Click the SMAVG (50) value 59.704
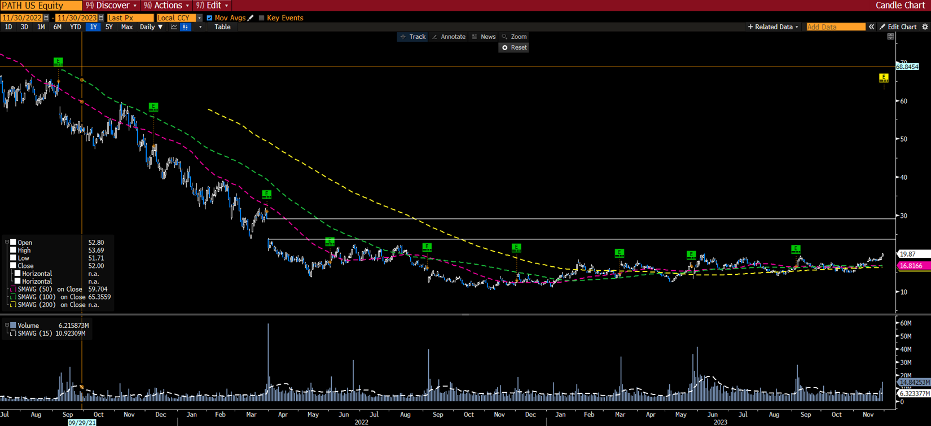The image size is (931, 426). (x=98, y=289)
